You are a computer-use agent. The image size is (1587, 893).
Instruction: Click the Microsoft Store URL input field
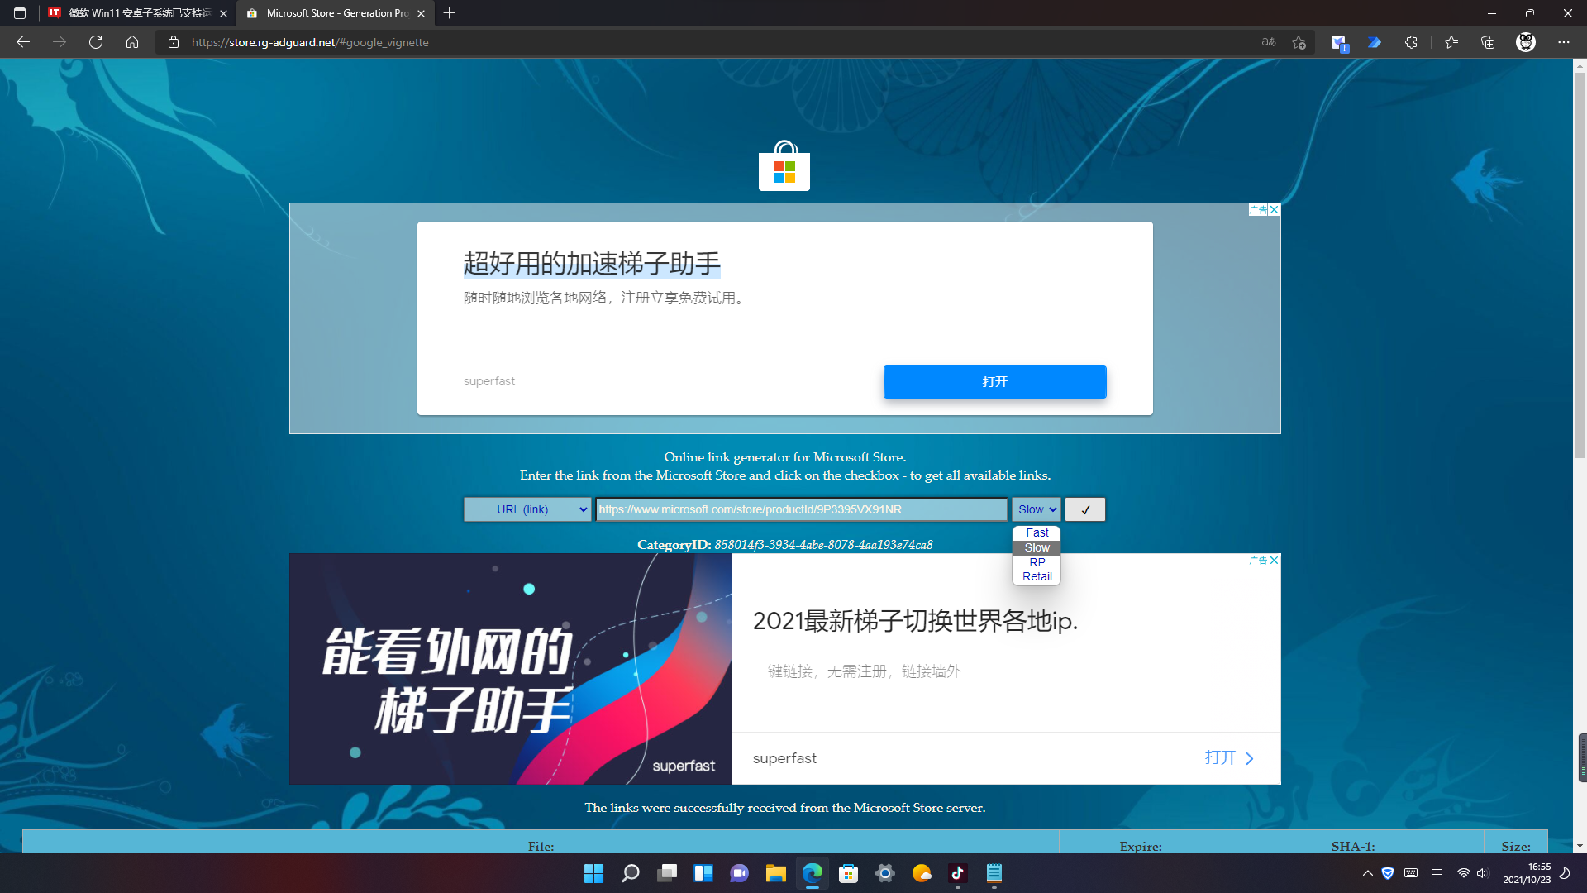coord(800,509)
